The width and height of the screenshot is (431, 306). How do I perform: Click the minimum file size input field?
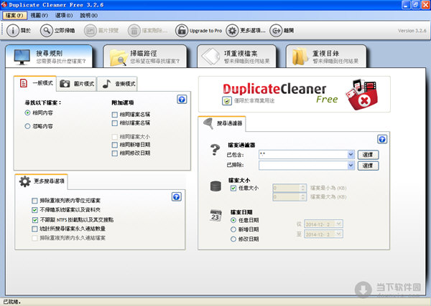click(287, 188)
